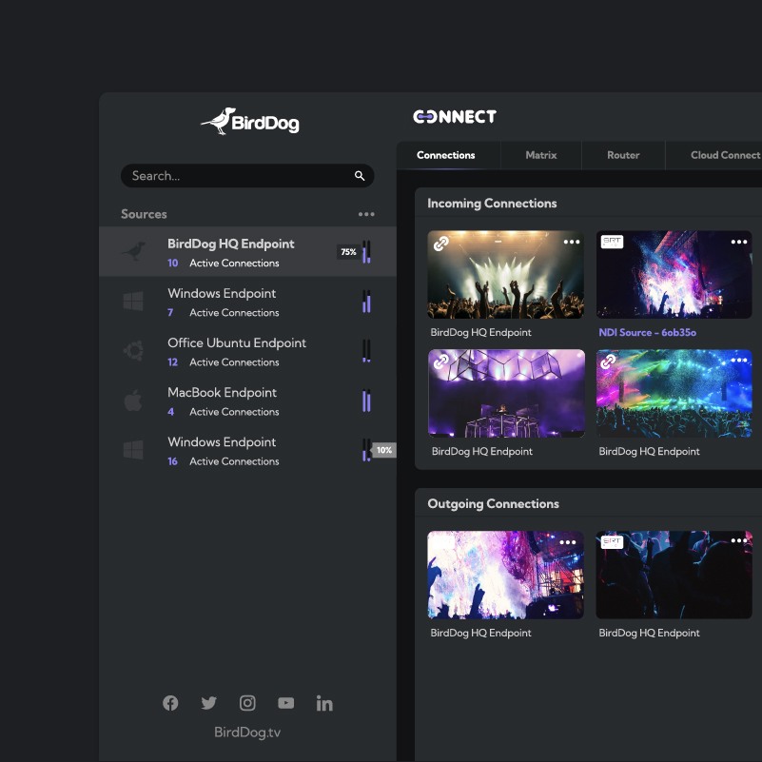Open Sources panel three-dot menu

(366, 214)
